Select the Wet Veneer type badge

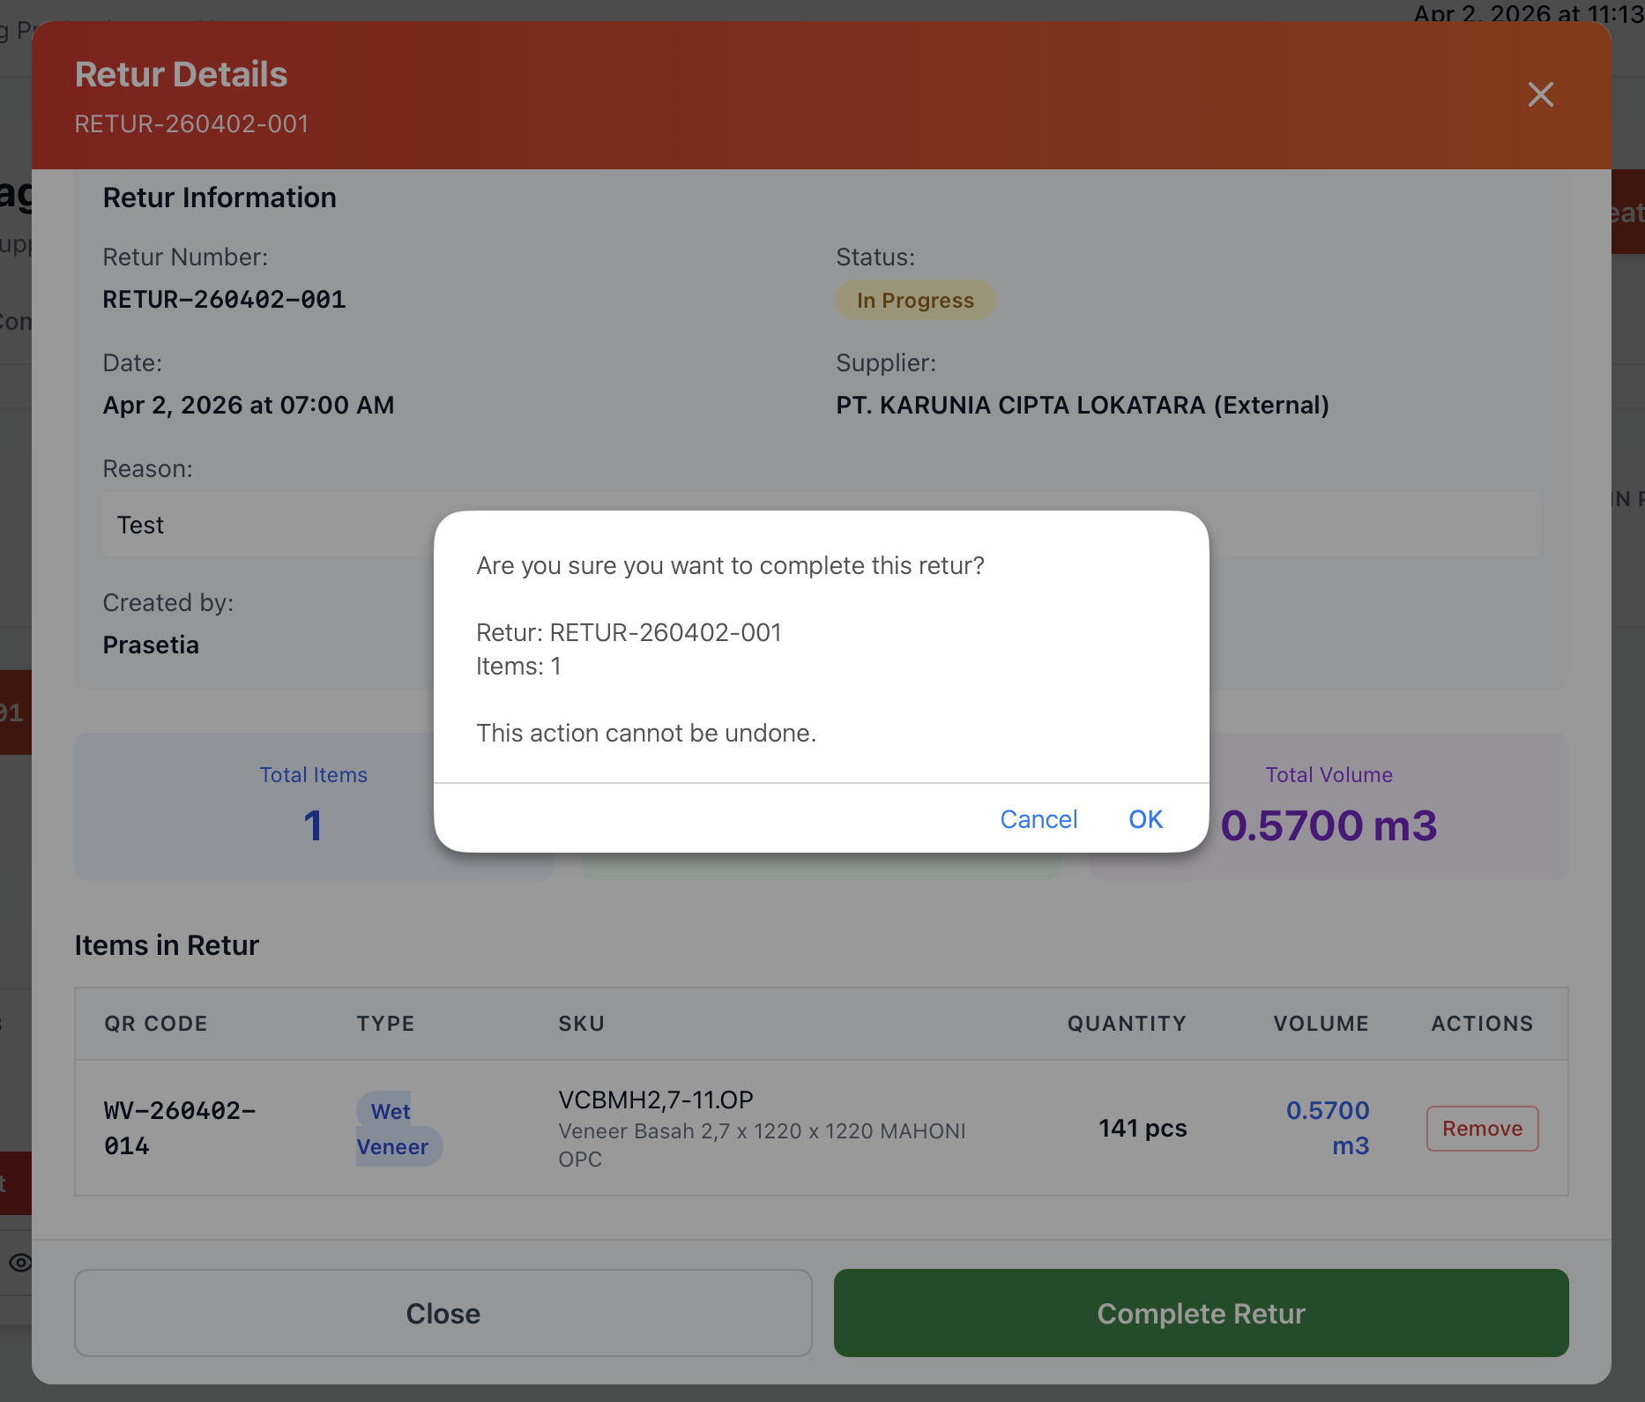coord(394,1129)
